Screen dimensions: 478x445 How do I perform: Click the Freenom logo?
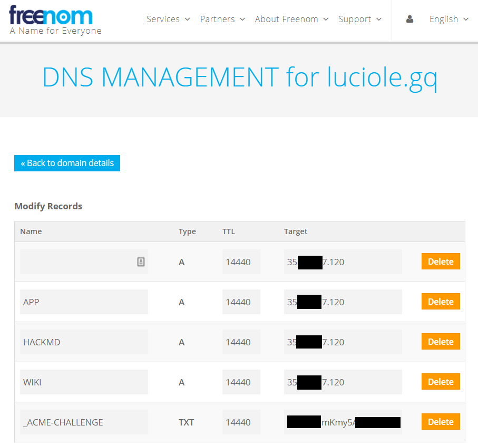click(x=51, y=15)
